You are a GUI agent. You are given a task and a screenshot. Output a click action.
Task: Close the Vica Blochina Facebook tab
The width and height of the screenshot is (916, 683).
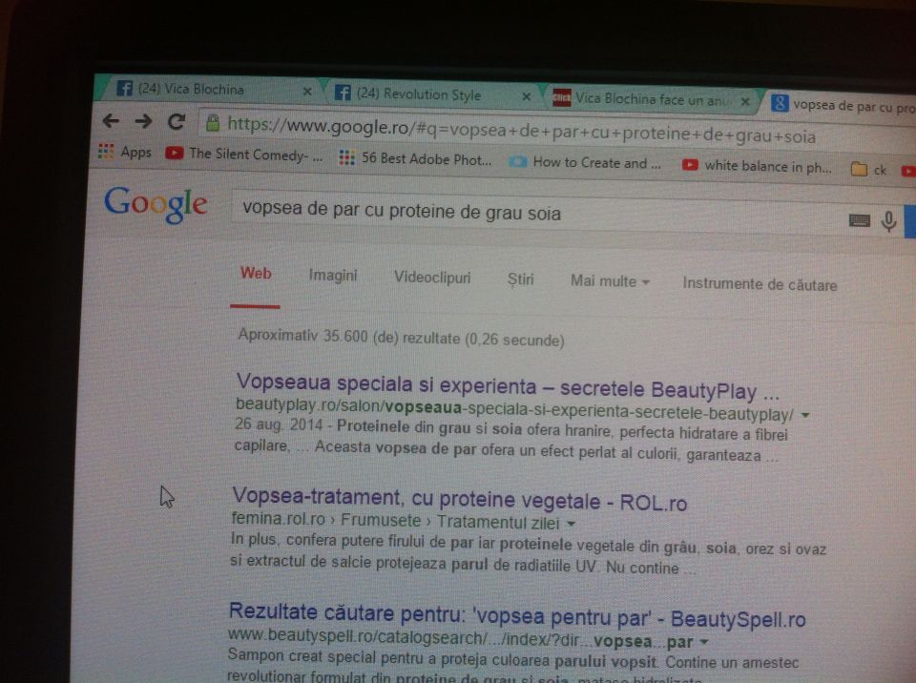pos(307,92)
